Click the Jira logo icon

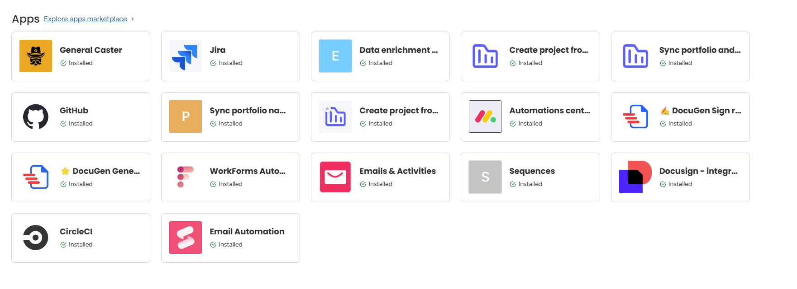pyautogui.click(x=186, y=56)
